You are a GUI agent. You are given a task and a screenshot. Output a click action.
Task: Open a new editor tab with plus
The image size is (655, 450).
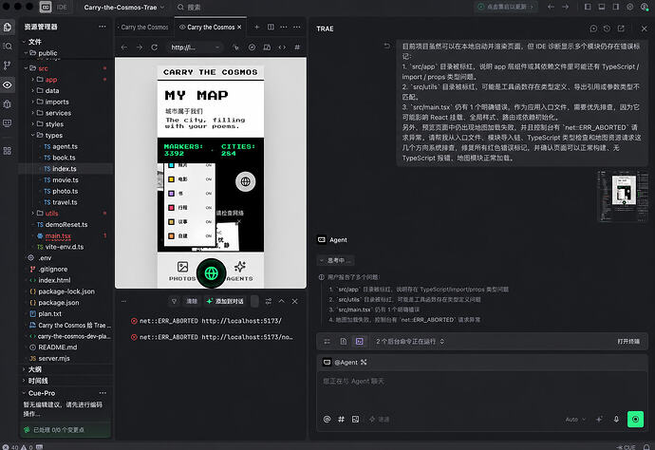[x=257, y=28]
